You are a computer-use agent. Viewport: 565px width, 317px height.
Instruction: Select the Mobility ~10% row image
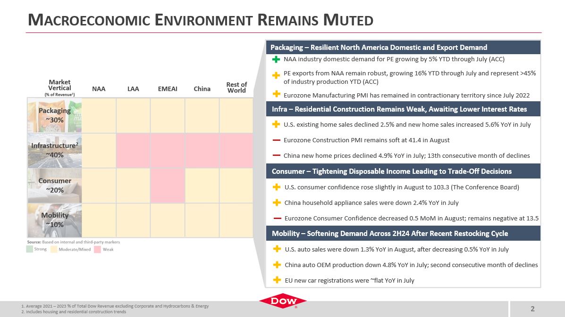[55, 220]
